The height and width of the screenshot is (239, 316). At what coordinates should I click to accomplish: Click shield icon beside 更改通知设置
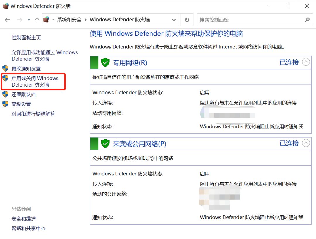6,68
